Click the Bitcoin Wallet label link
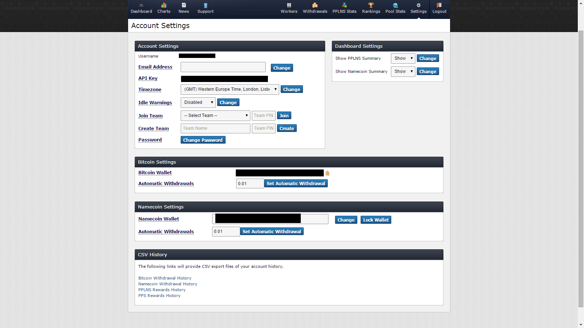 (x=155, y=173)
